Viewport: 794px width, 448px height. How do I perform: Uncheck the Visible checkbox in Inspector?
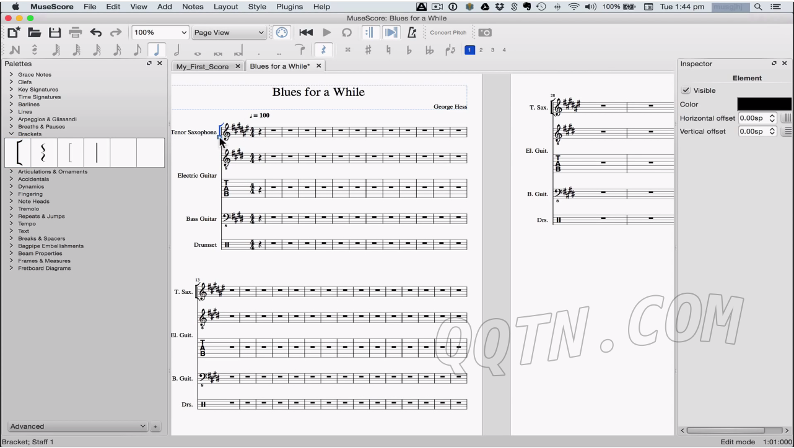pos(686,90)
